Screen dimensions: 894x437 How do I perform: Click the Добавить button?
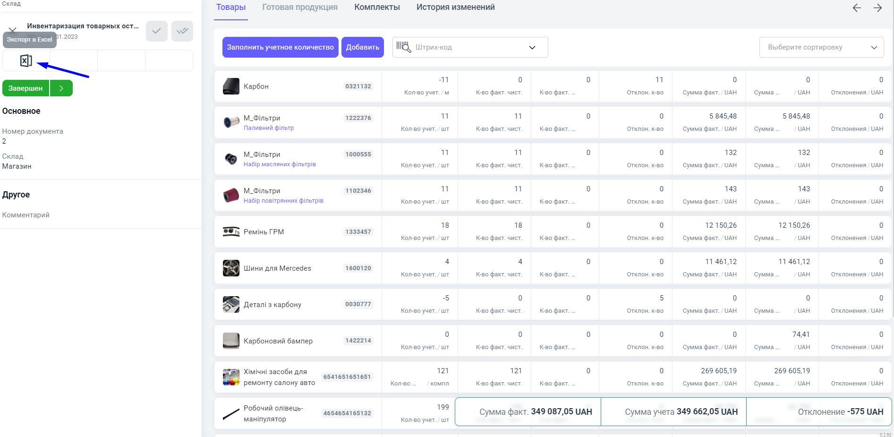pyautogui.click(x=362, y=47)
